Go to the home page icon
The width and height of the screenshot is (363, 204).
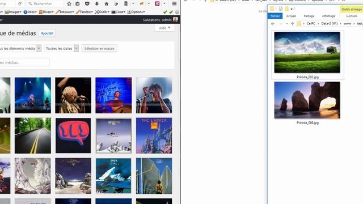click(106, 4)
